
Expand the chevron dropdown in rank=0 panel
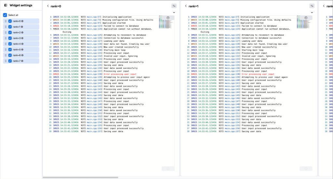click(x=174, y=12)
